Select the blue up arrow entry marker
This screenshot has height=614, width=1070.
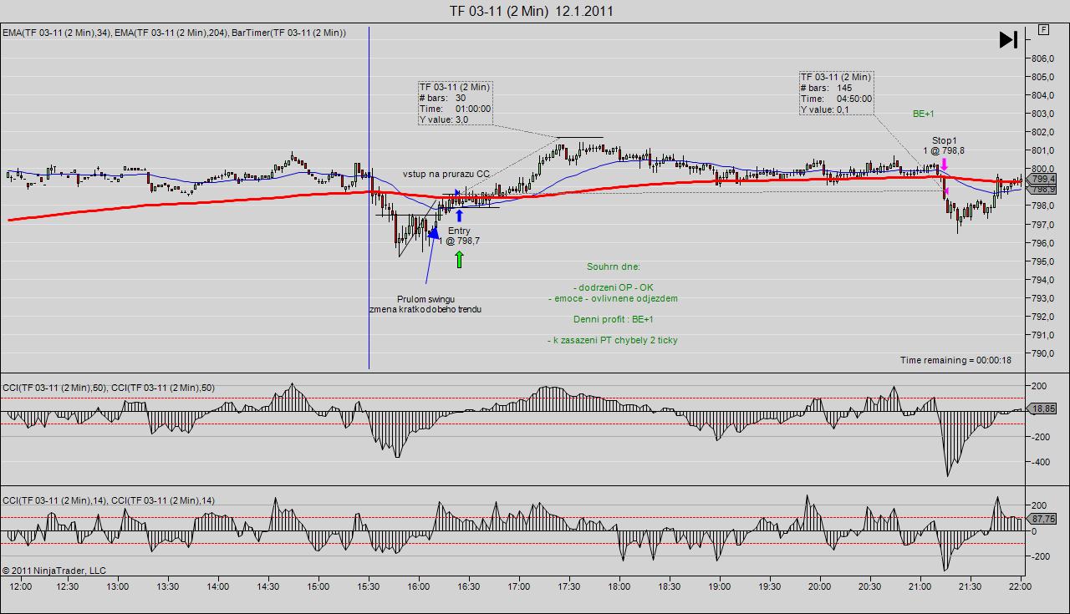click(459, 216)
